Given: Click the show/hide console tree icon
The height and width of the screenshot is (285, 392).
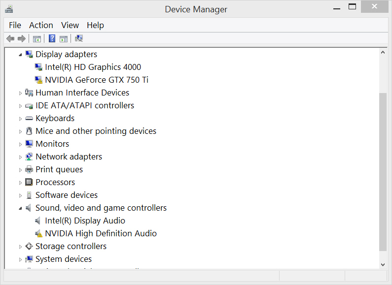Looking at the screenshot, I should [x=37, y=39].
